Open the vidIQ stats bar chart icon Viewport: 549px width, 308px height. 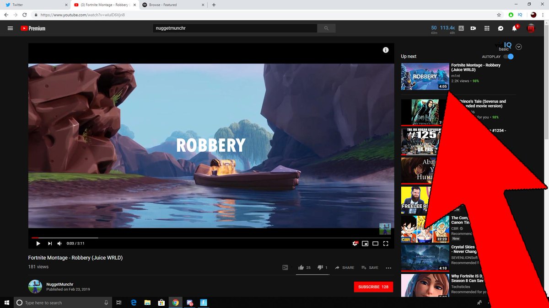(461, 28)
